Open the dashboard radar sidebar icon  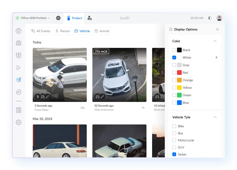pyautogui.click(x=19, y=31)
